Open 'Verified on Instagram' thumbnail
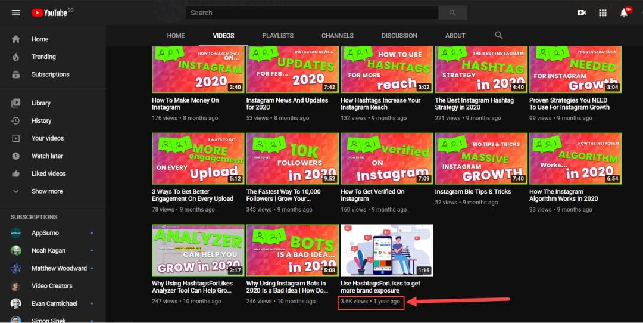This screenshot has height=323, width=643. tap(387, 159)
